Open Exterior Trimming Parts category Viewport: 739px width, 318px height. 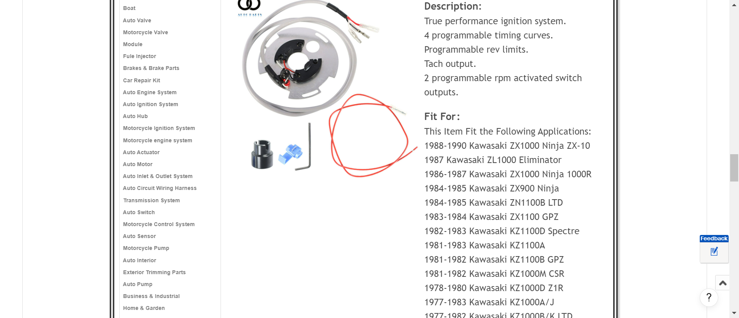click(x=154, y=272)
